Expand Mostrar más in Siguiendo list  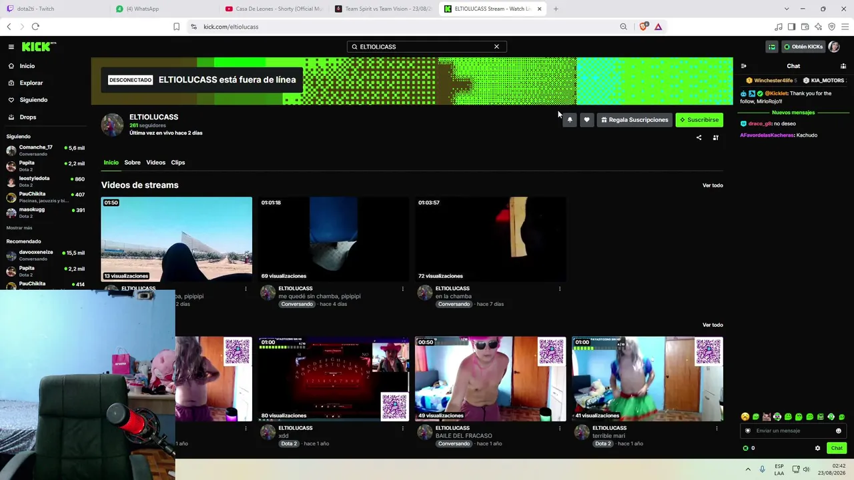(19, 228)
